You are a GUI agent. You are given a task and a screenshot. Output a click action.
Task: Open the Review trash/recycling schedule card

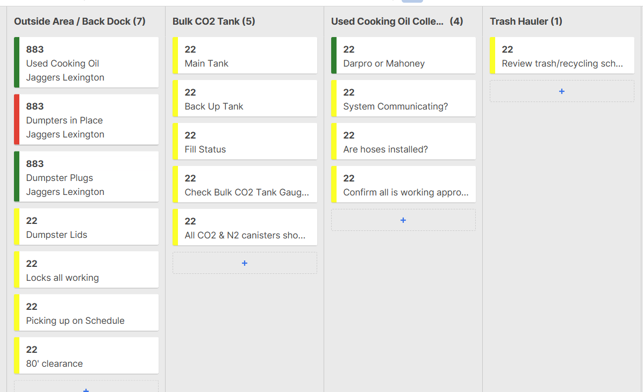click(562, 56)
